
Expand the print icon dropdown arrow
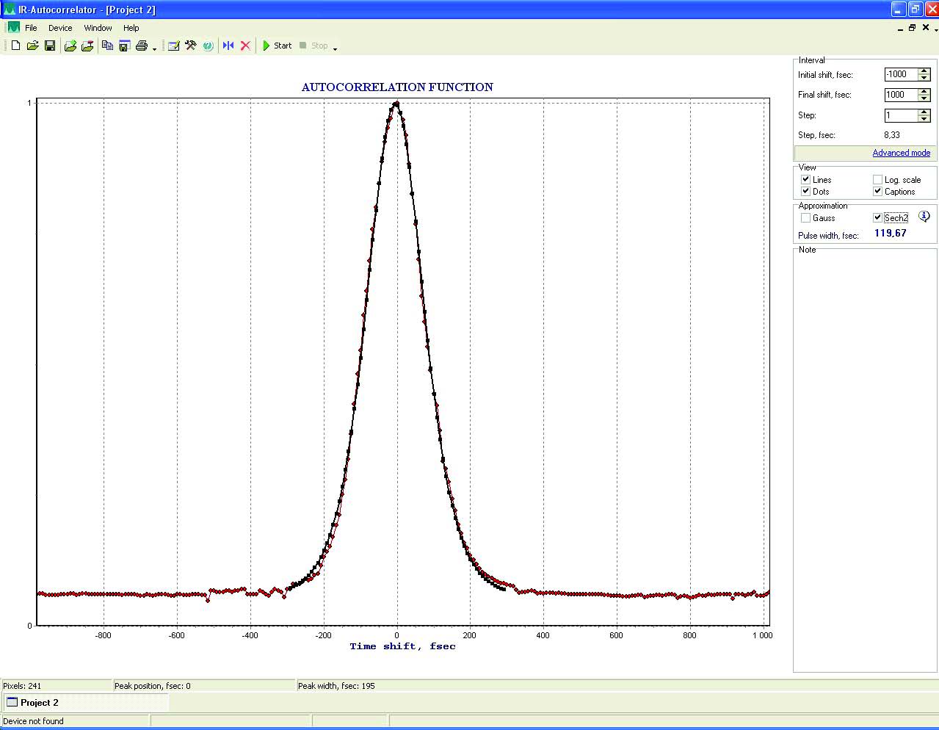(155, 49)
